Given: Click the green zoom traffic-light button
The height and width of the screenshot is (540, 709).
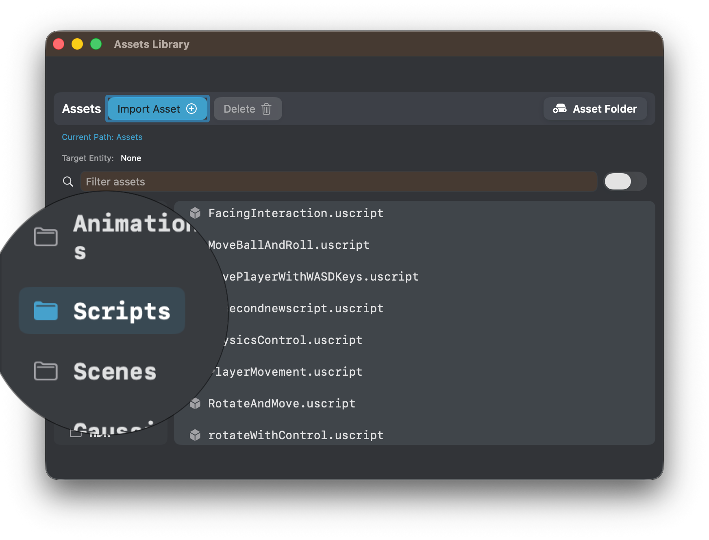Looking at the screenshot, I should pos(96,44).
